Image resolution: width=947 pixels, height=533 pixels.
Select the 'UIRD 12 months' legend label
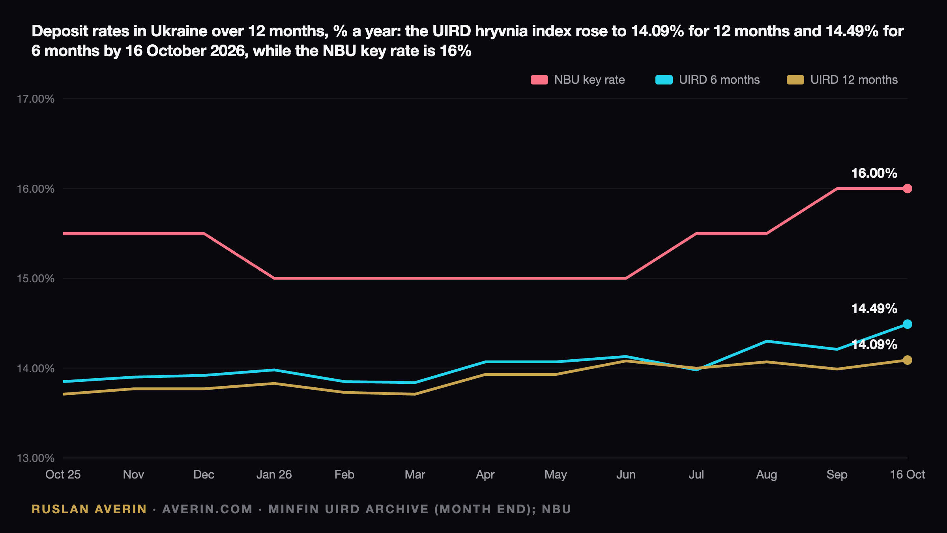[x=854, y=80]
